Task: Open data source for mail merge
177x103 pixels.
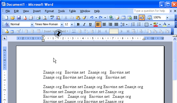Action: (x=12, y=31)
